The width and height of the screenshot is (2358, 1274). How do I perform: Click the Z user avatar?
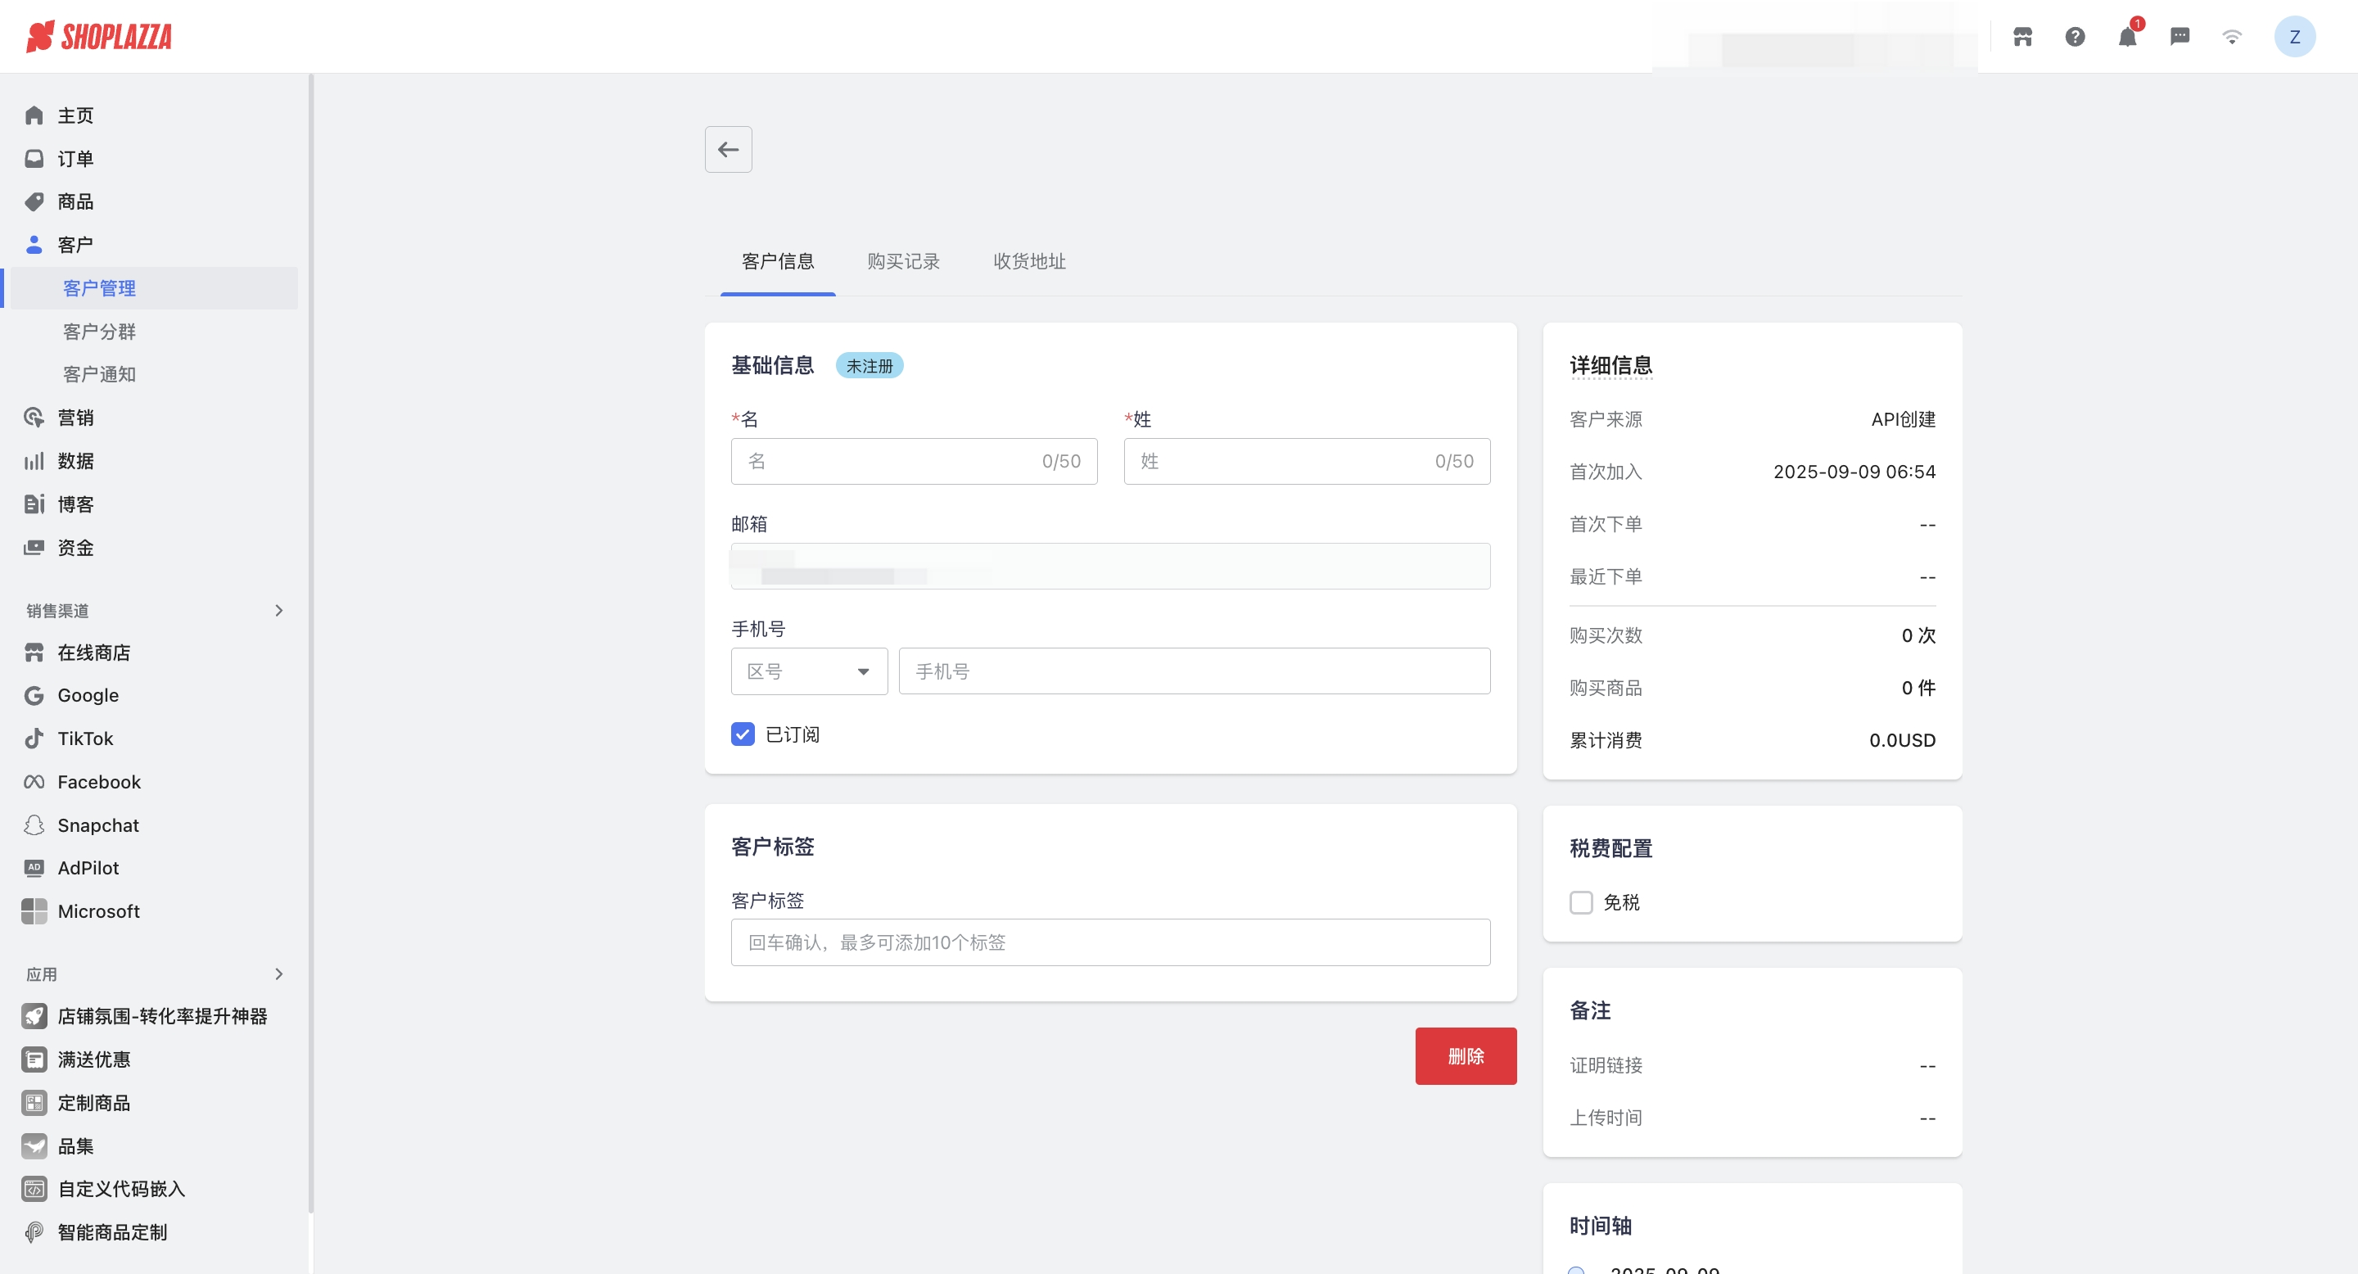2294,37
